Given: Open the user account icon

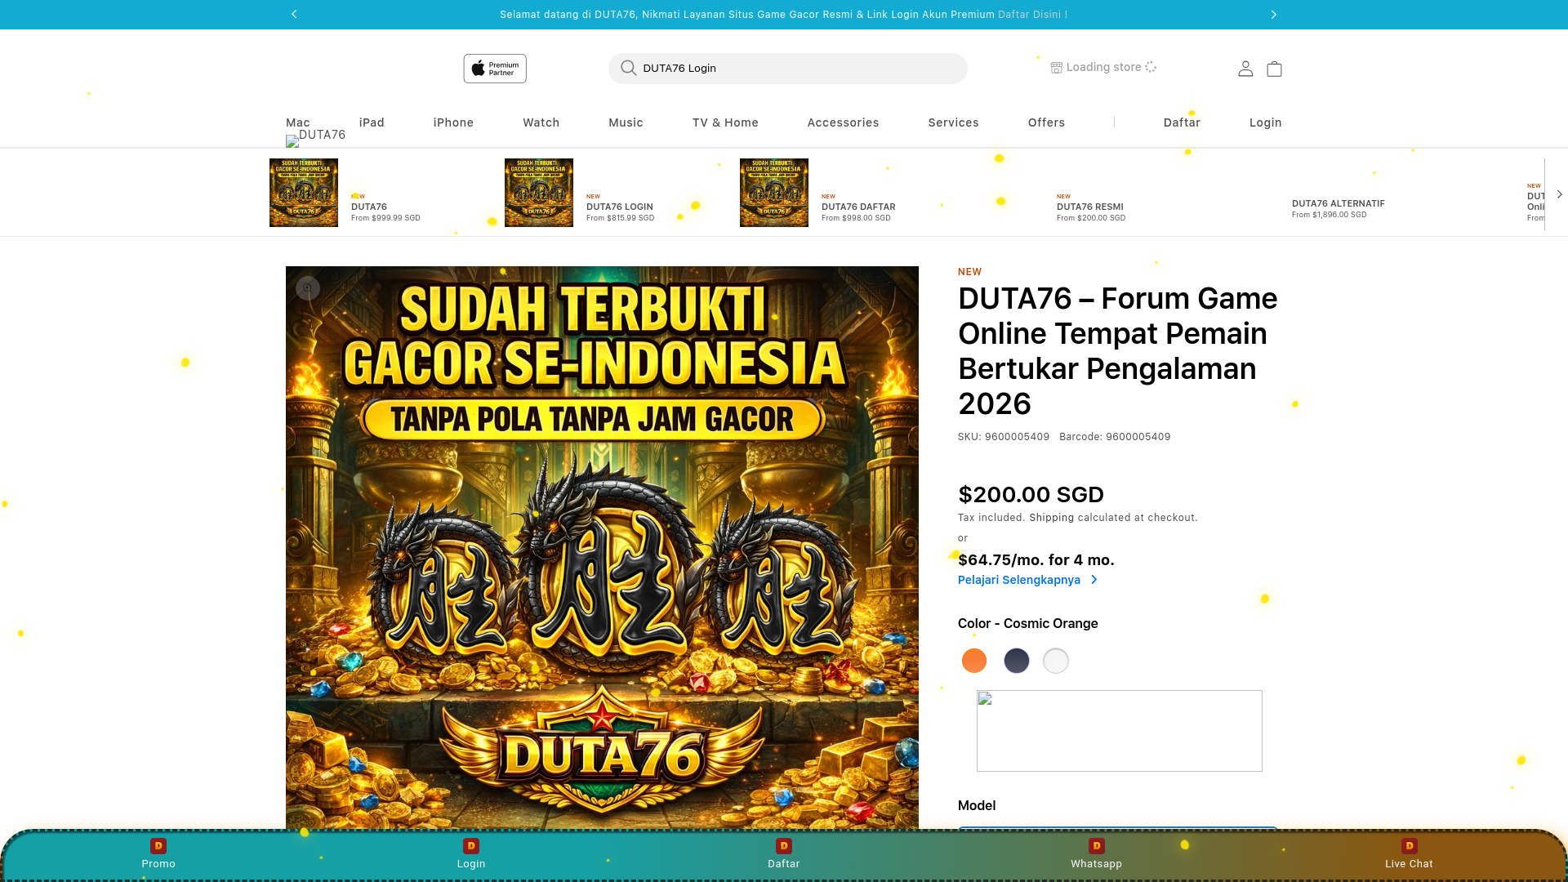Looking at the screenshot, I should [1245, 69].
